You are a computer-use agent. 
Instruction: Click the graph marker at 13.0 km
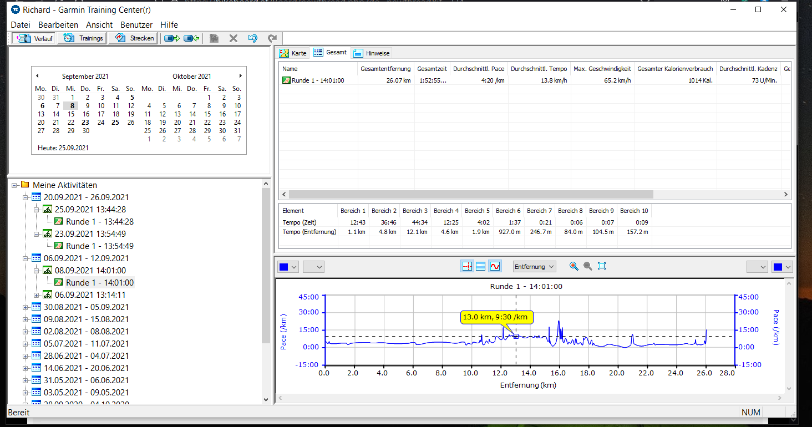point(516,336)
